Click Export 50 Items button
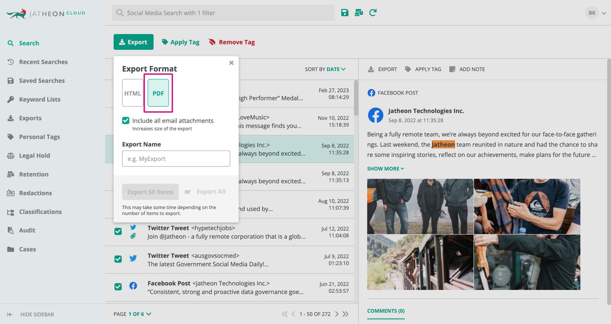Viewport: 611px width, 324px height. (x=150, y=192)
